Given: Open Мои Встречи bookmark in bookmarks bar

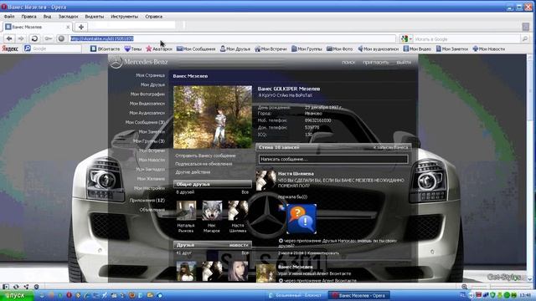Looking at the screenshot, I should pos(271,48).
